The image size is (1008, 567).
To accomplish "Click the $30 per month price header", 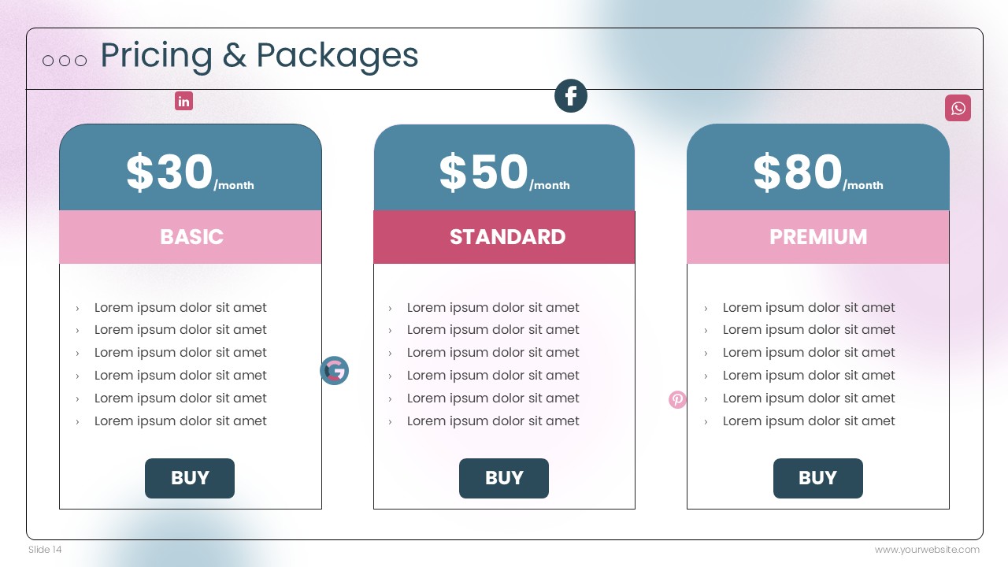I will point(191,168).
